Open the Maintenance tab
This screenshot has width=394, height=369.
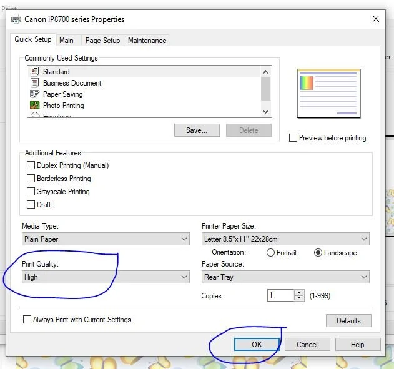(147, 41)
